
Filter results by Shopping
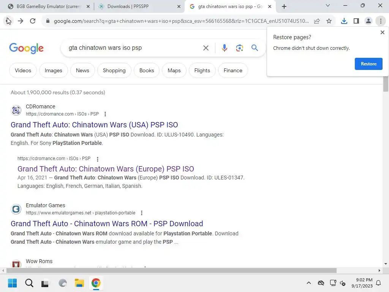tap(114, 70)
